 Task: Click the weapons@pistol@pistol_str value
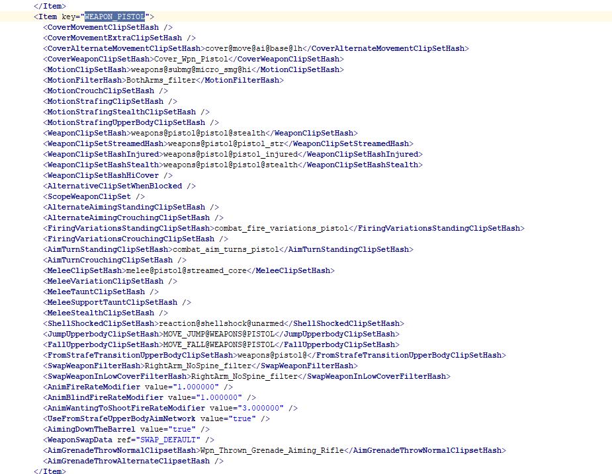click(226, 143)
